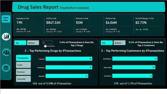This screenshot has width=167, height=94.
Task: Click the Drug Sales Report title
Action: coord(38,7)
